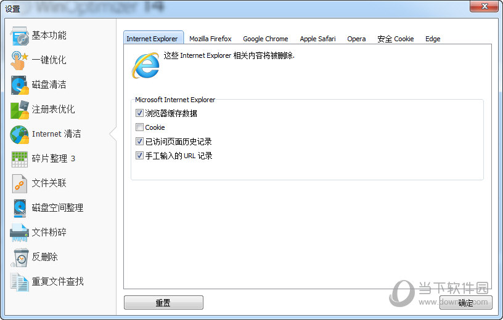
Task: Click the 磁盘清洁 disk broom icon
Action: click(20, 85)
